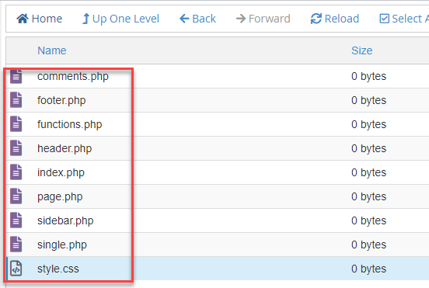
Task: Select the page.php file name
Action: click(x=60, y=196)
